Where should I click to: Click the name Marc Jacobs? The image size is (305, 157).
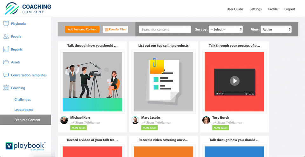(151, 118)
